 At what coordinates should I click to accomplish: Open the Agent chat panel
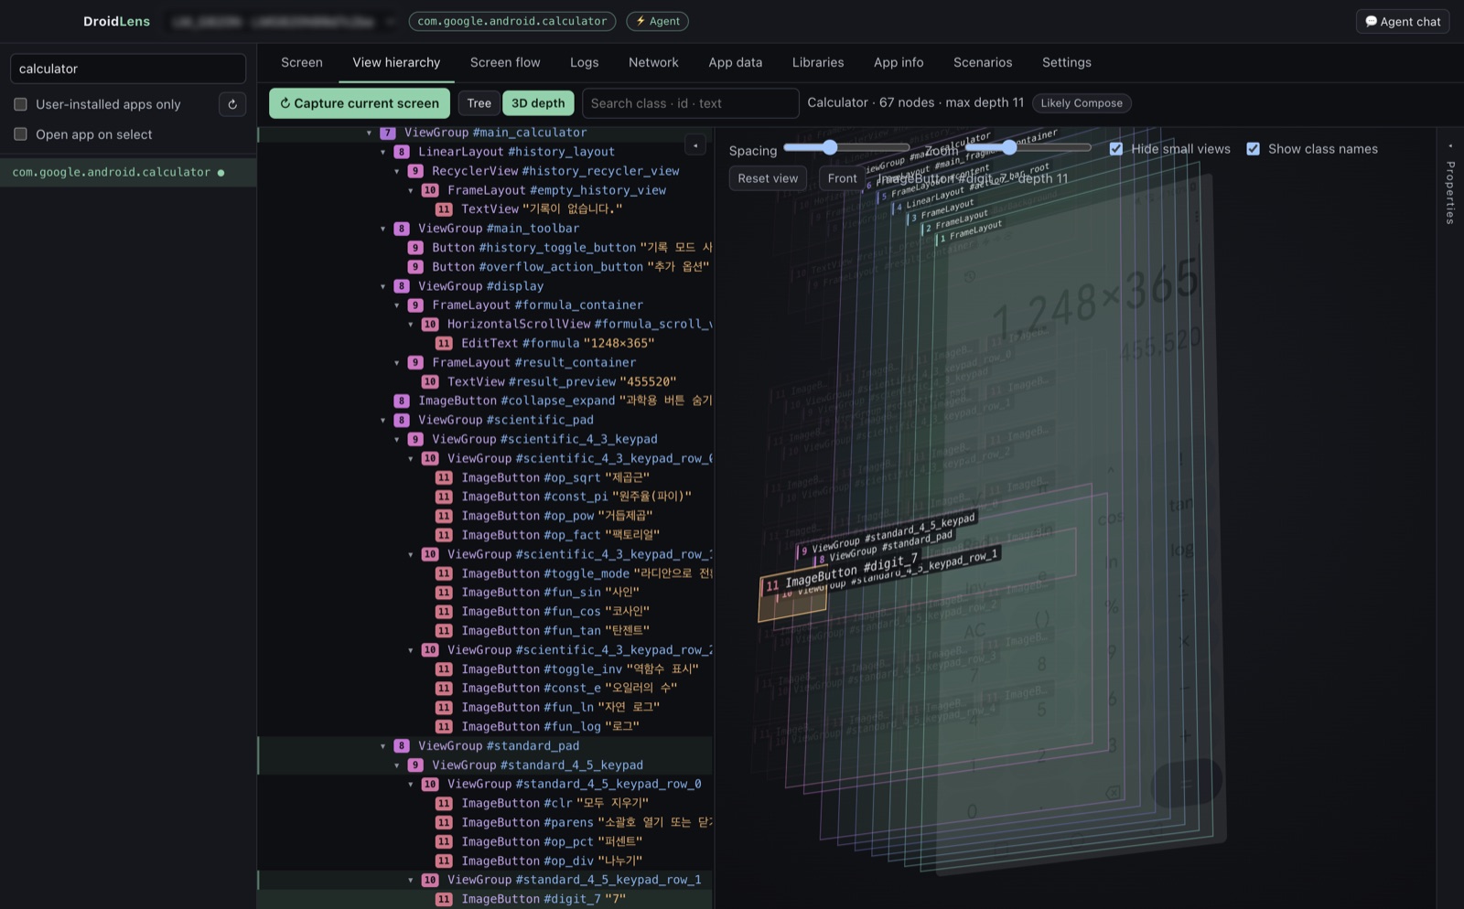coord(1403,21)
